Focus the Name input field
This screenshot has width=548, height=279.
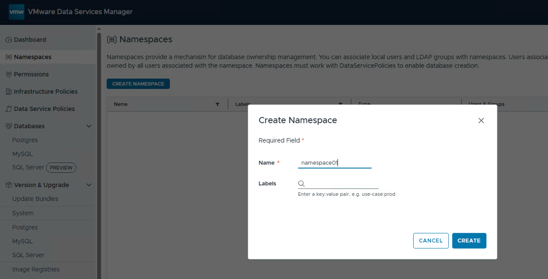pyautogui.click(x=334, y=163)
